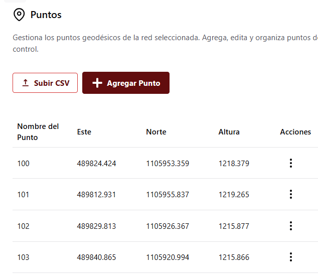Select Altura value 1215.866
Screen dimensions: 318x274
(234, 257)
